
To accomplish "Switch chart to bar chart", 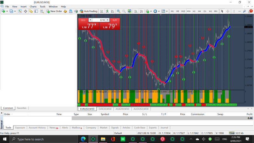I will [x=102, y=11].
